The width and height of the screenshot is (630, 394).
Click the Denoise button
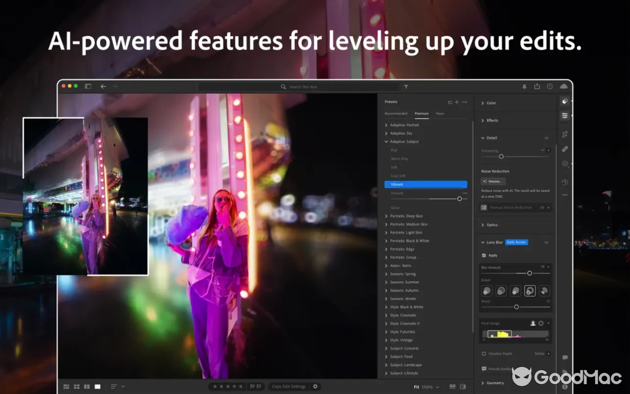tap(493, 181)
